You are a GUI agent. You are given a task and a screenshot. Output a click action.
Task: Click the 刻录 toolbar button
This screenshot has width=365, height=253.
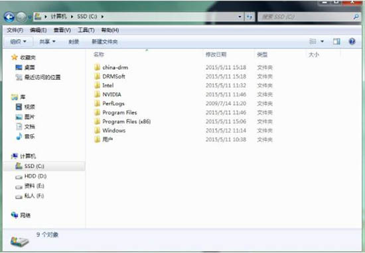[74, 42]
